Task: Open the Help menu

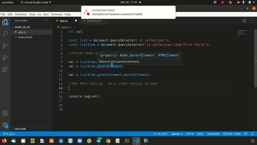Action: [x=67, y=14]
